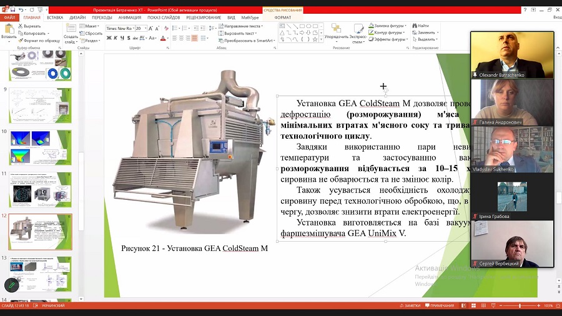The image size is (562, 316).
Task: Increase font size with large A icon
Action: pyautogui.click(x=151, y=28)
